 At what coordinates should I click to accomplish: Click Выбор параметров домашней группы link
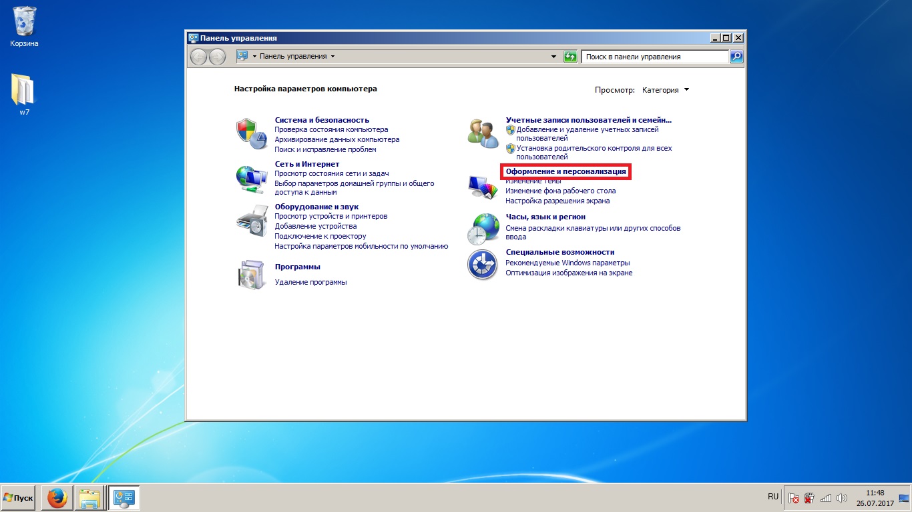click(355, 188)
